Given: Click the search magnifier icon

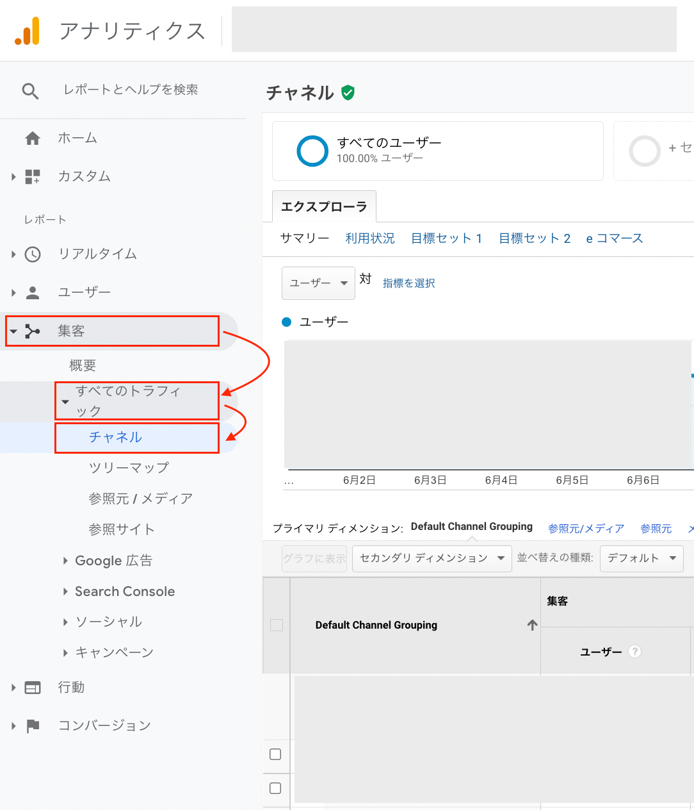Looking at the screenshot, I should (30, 91).
